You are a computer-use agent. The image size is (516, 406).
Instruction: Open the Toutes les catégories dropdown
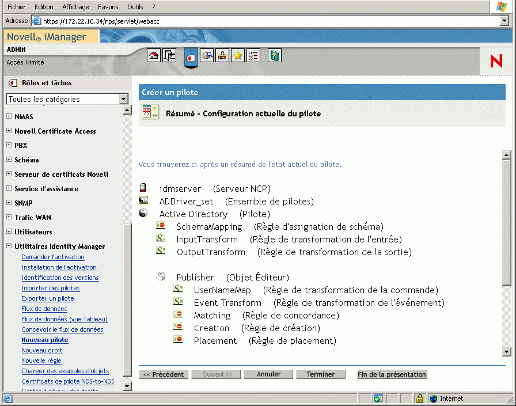pyautogui.click(x=123, y=99)
